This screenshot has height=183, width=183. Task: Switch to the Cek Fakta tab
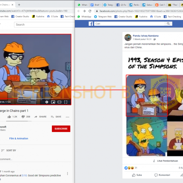coord(160,5)
